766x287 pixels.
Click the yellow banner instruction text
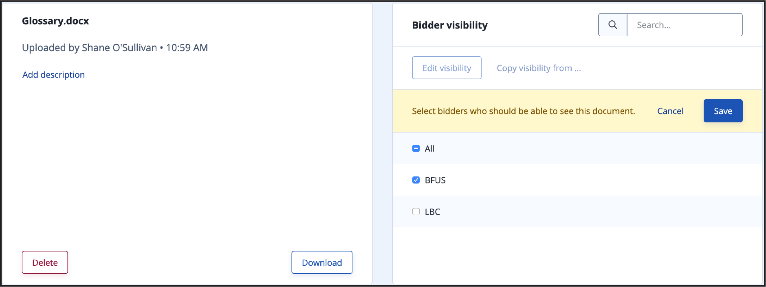[524, 111]
